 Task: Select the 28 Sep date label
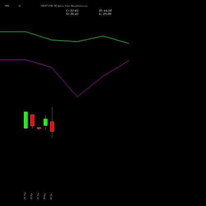[38, 196]
